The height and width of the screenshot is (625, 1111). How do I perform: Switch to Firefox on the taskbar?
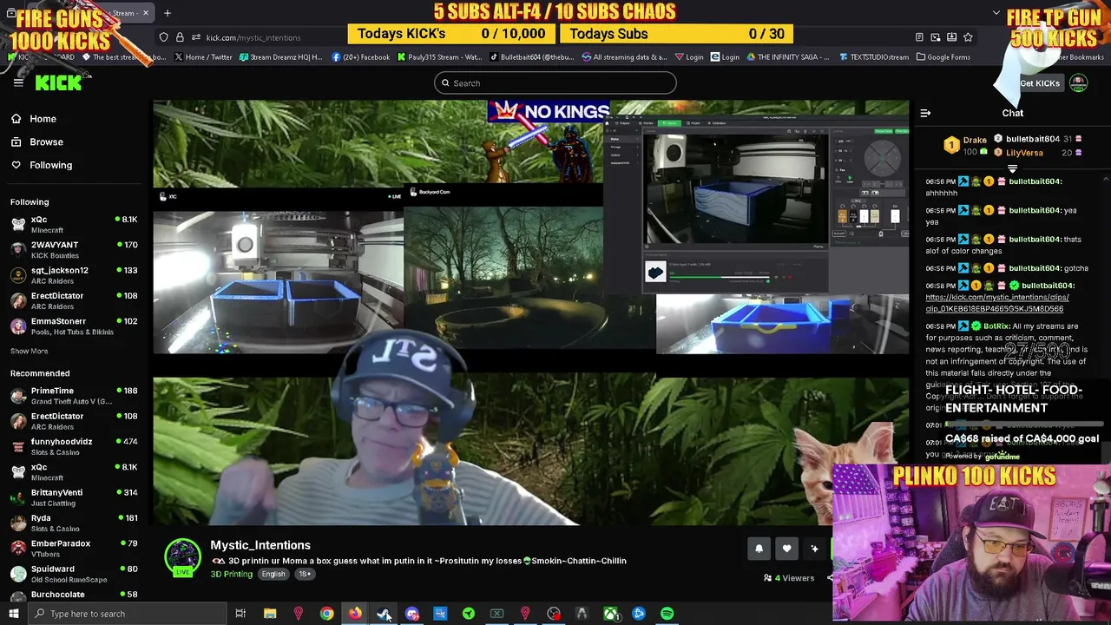pyautogui.click(x=355, y=614)
